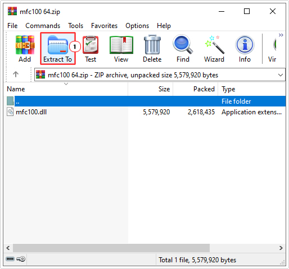The height and width of the screenshot is (269, 289).
Task: Launch the Wizard tool
Action: pyautogui.click(x=214, y=49)
